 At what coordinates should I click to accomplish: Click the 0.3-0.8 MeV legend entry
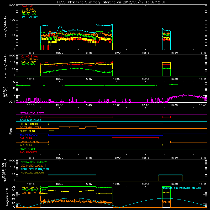tap(30, 59)
